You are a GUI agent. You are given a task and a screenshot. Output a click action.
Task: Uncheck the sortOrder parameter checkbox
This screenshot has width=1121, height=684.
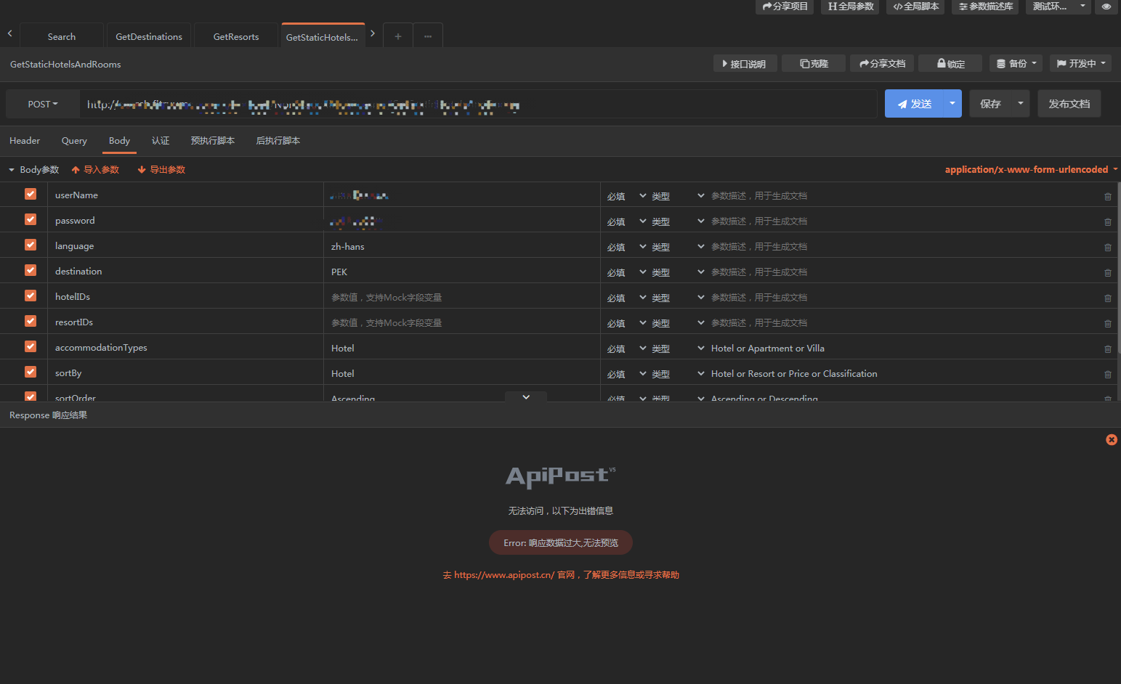31,396
